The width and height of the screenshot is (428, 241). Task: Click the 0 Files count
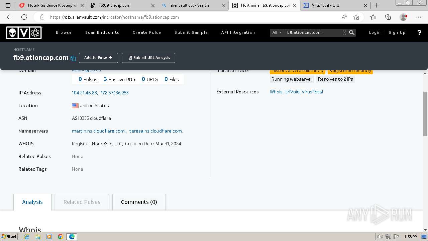(x=172, y=79)
